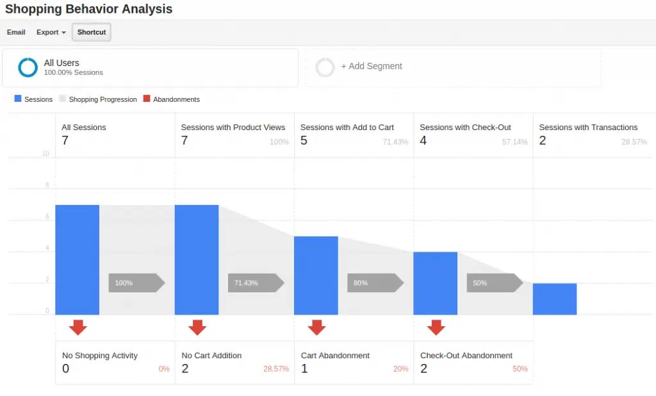Click the Email button
This screenshot has height=396, width=656.
click(16, 32)
